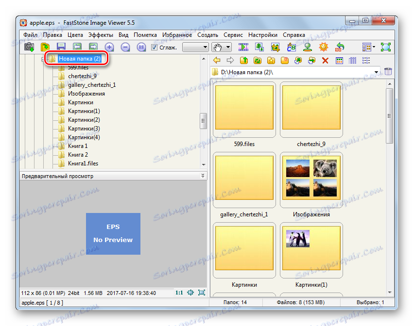Click fit-to-window icon under the preview

(190, 293)
